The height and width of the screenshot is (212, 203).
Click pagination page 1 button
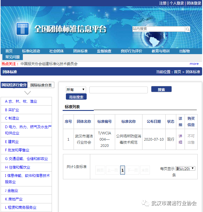click(x=123, y=170)
